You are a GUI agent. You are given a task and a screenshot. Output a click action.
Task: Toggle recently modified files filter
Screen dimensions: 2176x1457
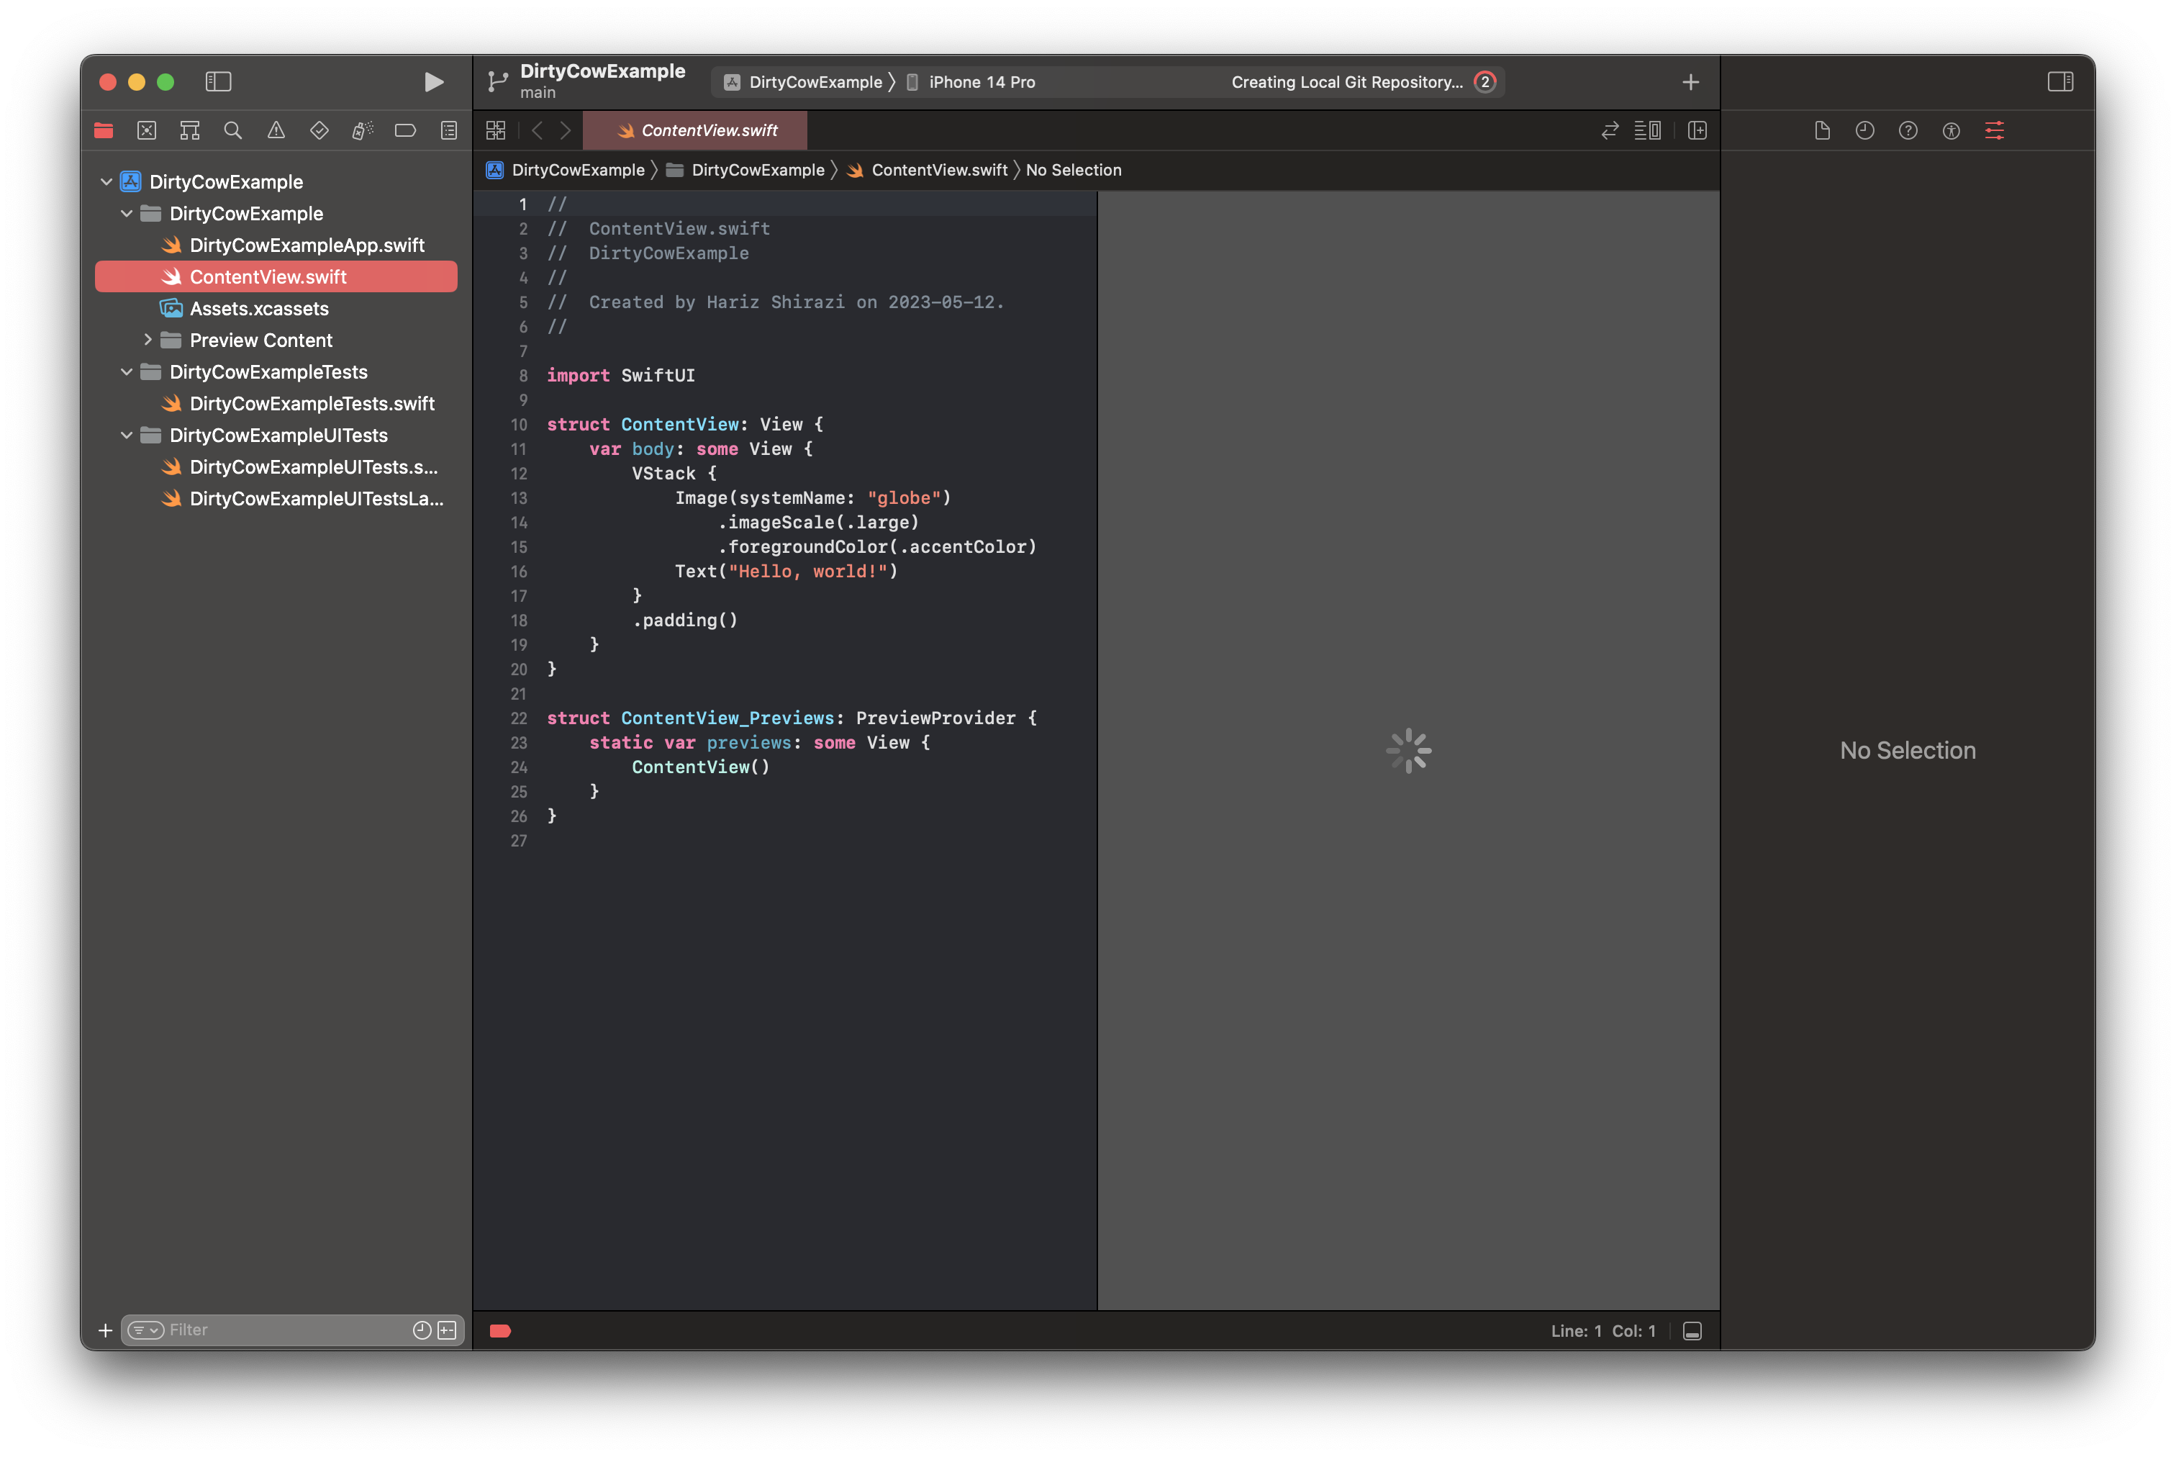[422, 1330]
